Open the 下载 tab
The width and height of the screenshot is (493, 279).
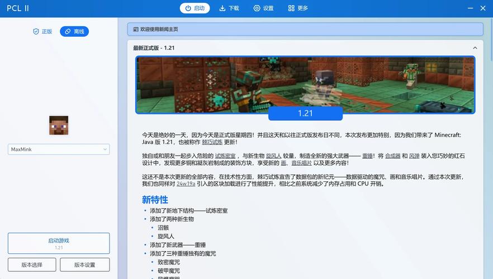pos(229,8)
